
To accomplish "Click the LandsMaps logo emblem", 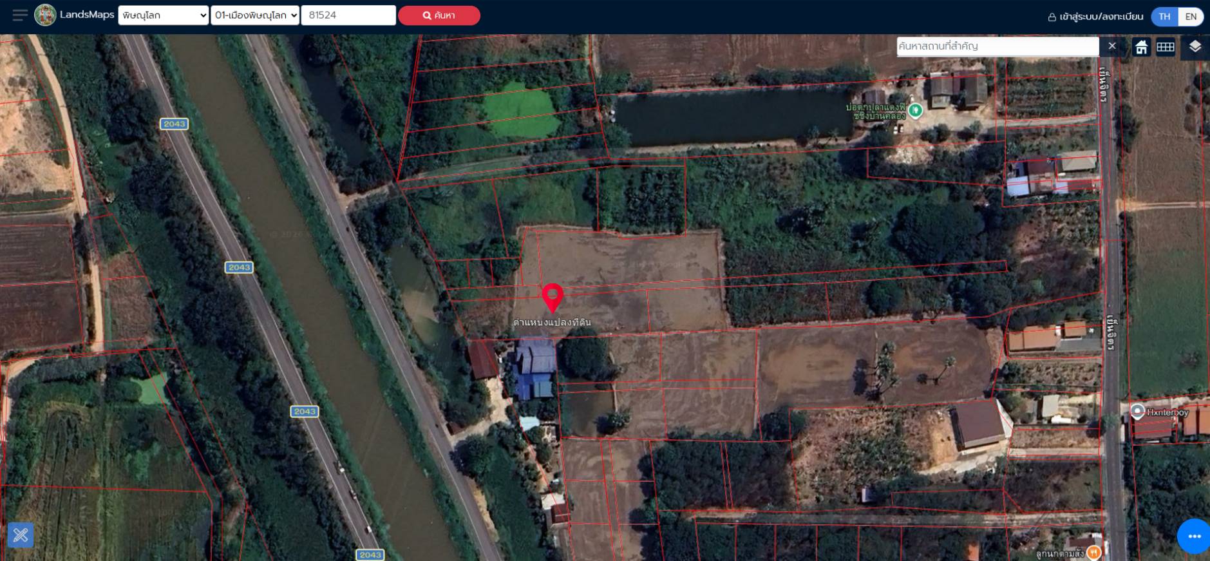I will (x=45, y=15).
